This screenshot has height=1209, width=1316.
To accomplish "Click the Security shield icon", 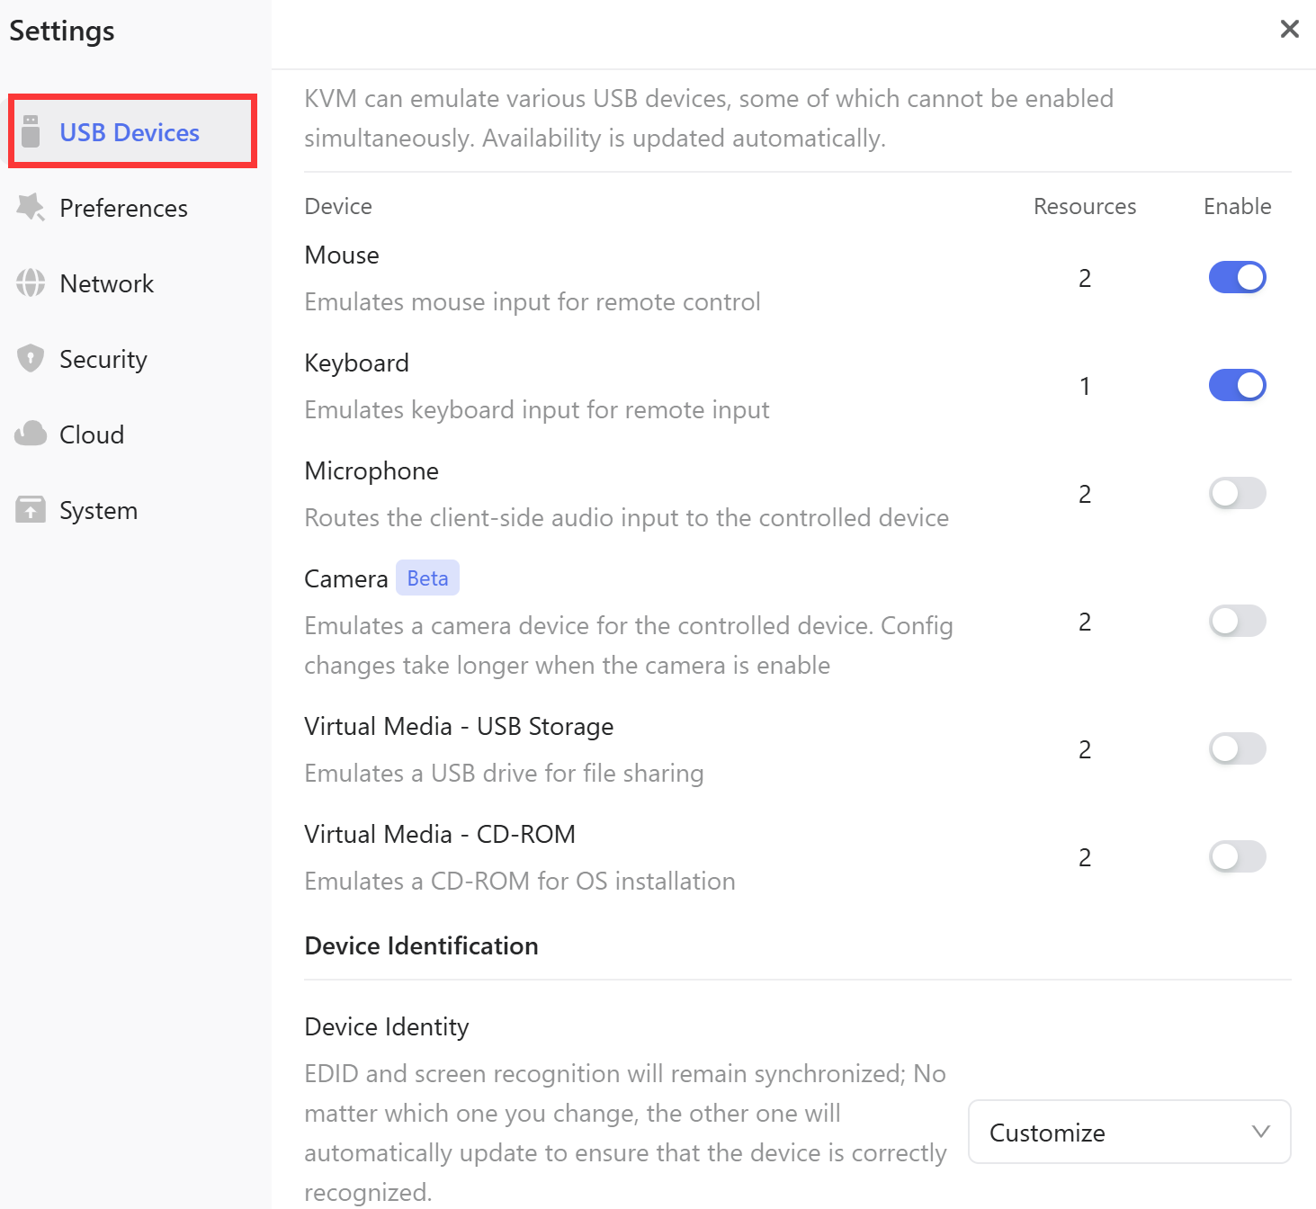I will (x=31, y=358).
